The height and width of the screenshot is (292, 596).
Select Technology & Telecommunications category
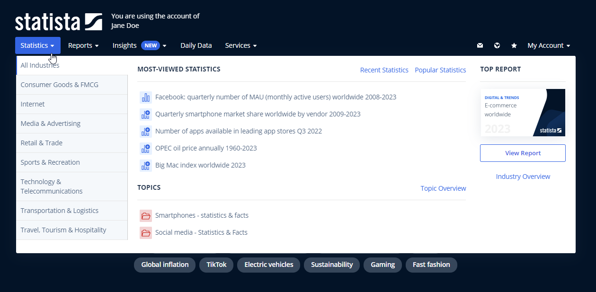[72, 186]
